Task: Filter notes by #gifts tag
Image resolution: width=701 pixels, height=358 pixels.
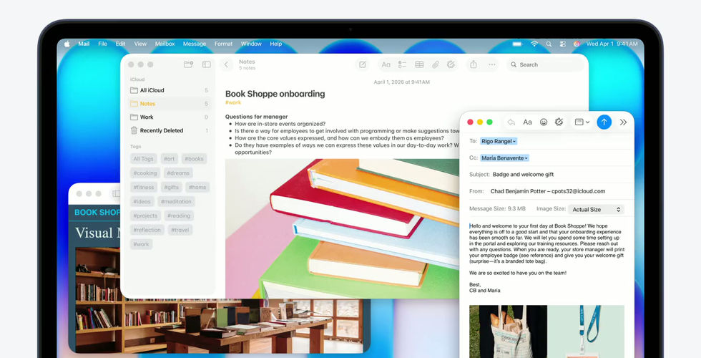Action: tap(171, 188)
